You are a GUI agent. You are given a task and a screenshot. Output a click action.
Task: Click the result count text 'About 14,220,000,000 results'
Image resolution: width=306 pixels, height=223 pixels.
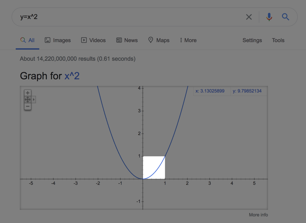coord(58,59)
